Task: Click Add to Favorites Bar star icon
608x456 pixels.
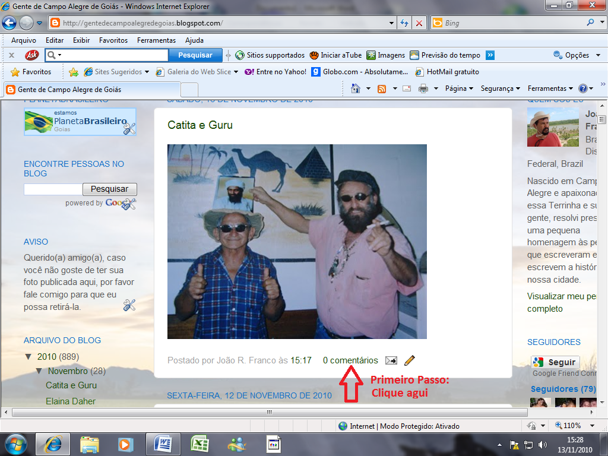Action: point(73,72)
